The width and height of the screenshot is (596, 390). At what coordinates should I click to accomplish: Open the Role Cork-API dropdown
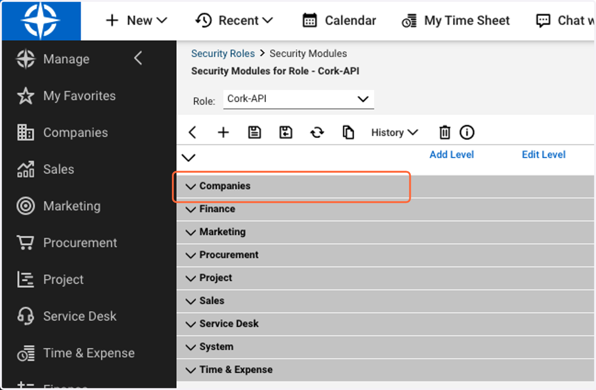tap(298, 99)
